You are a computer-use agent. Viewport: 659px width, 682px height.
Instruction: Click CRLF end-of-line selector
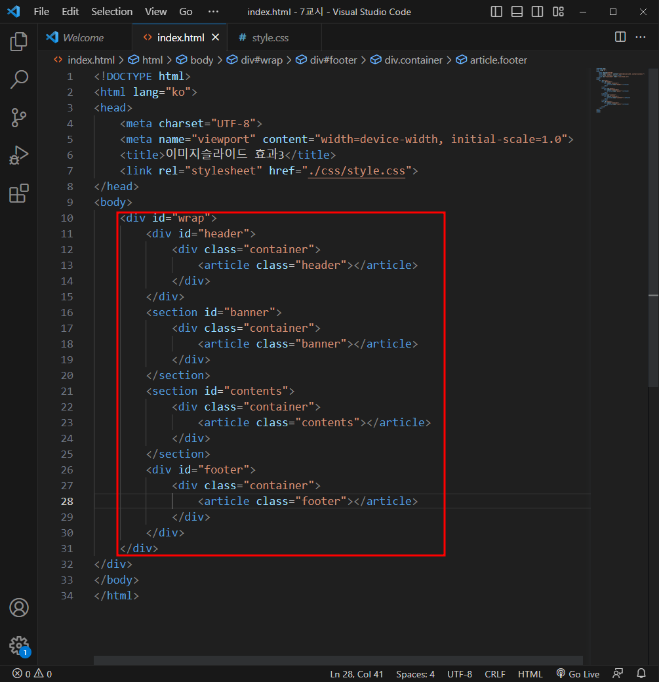[x=495, y=673]
